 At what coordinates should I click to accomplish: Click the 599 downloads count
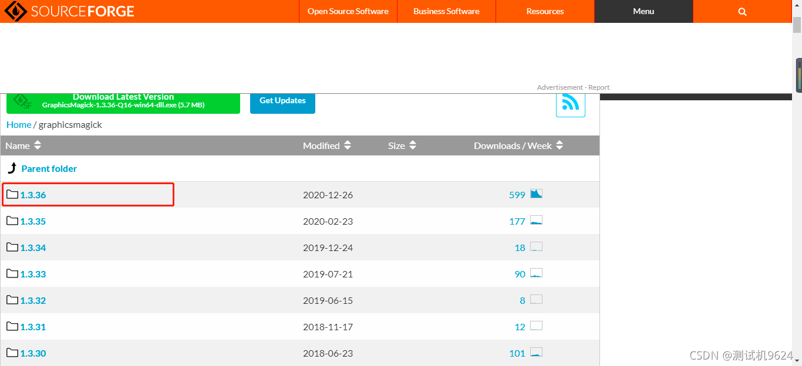pyautogui.click(x=517, y=195)
